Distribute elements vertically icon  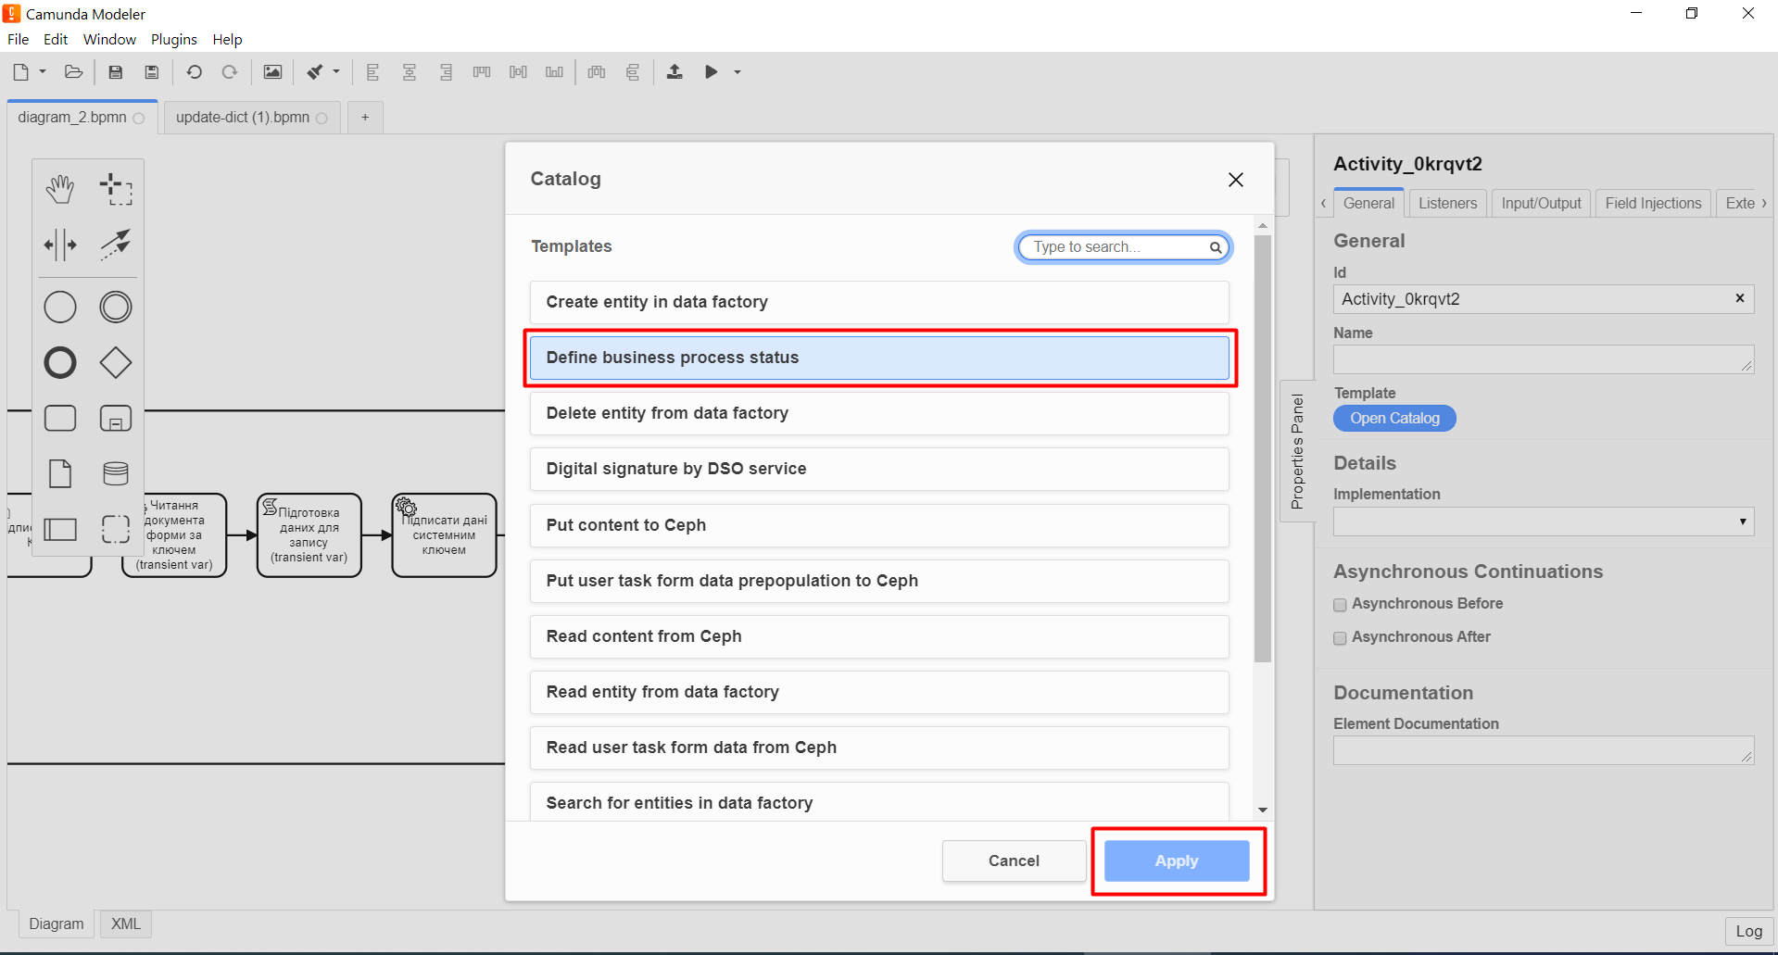pyautogui.click(x=633, y=72)
